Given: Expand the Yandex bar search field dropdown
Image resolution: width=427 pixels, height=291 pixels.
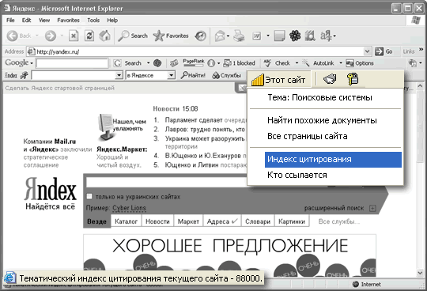Looking at the screenshot, I should pos(119,75).
